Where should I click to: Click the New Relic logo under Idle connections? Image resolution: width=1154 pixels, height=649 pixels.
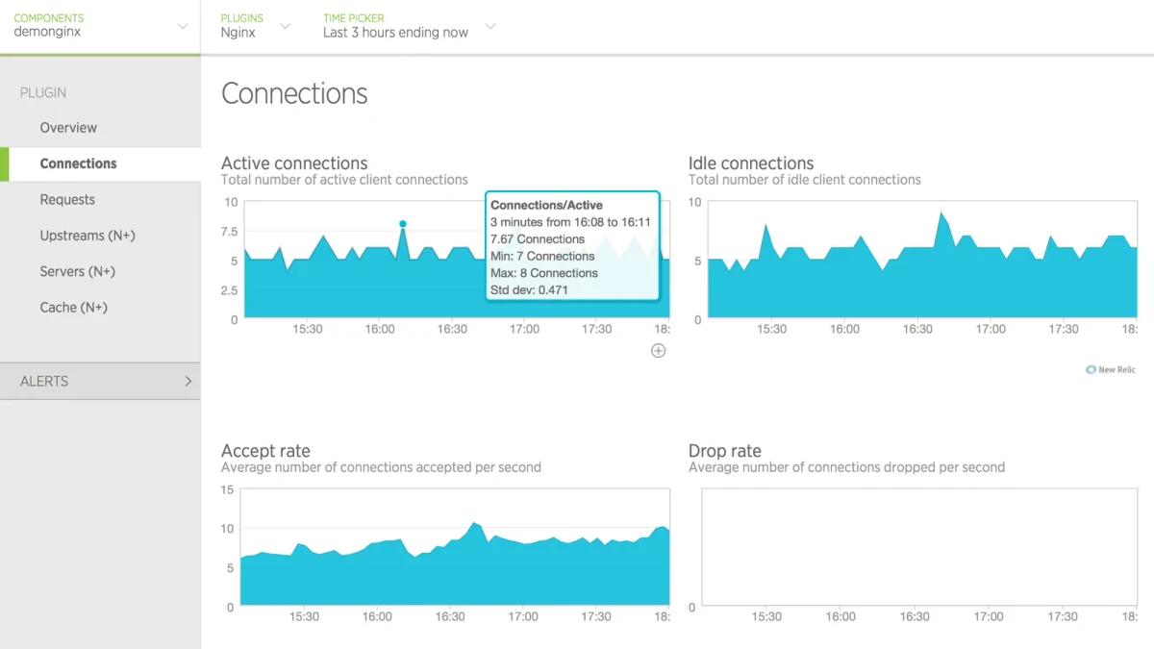pos(1111,369)
